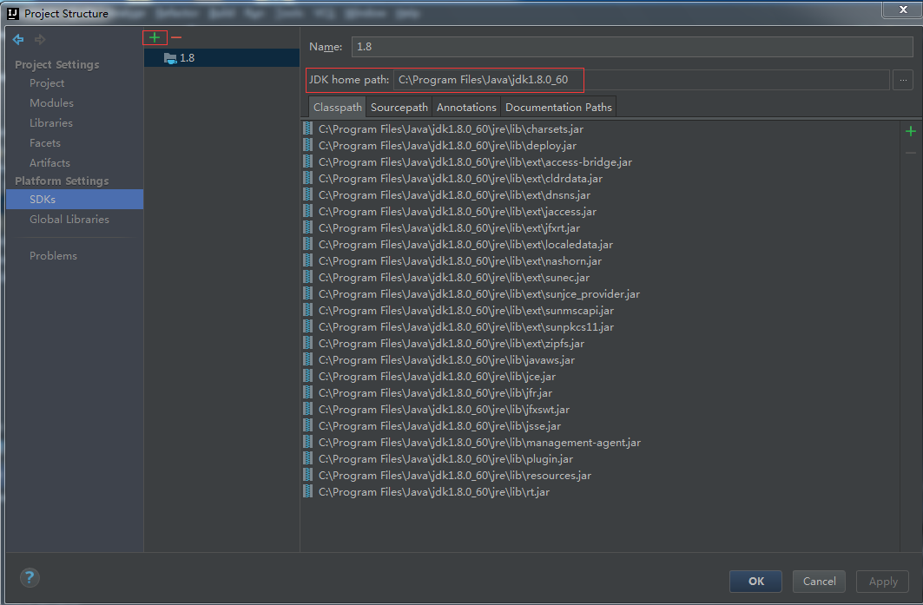Select the management-agent.jar classpath entry

click(479, 442)
